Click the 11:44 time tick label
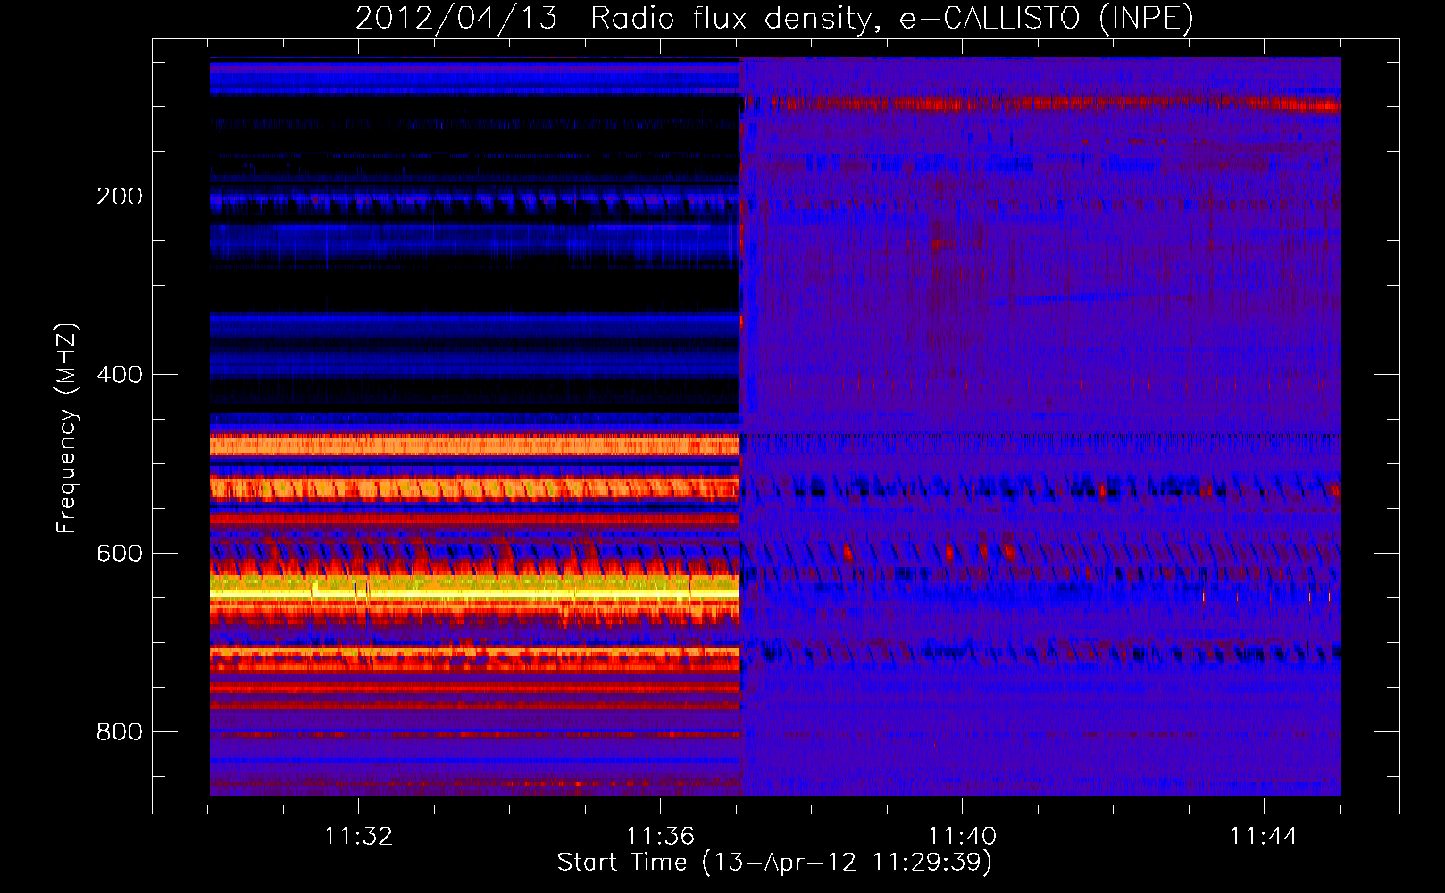Screen dimensions: 1445x893 coord(1264,836)
